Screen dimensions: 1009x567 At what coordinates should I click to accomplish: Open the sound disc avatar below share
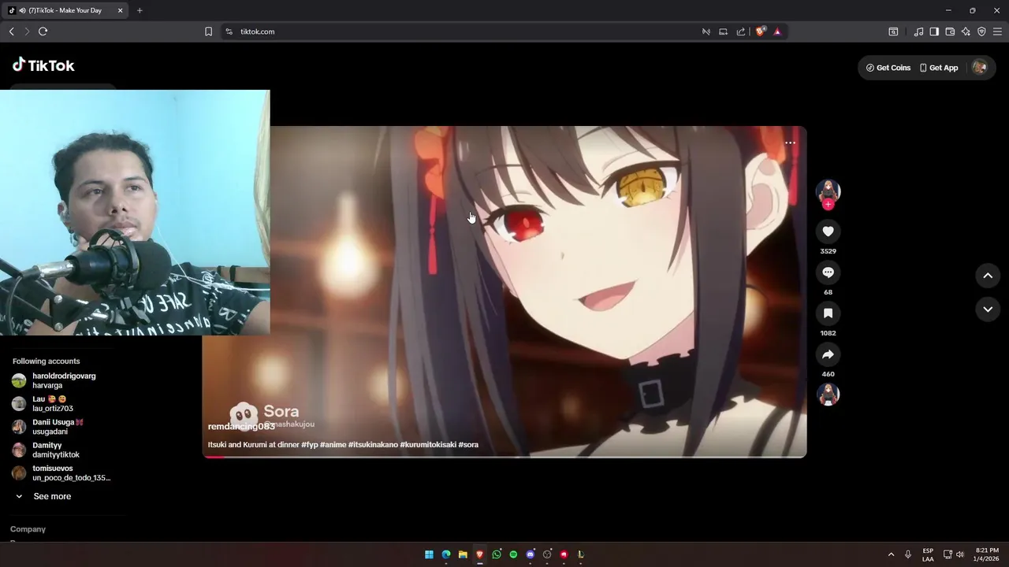tap(828, 395)
